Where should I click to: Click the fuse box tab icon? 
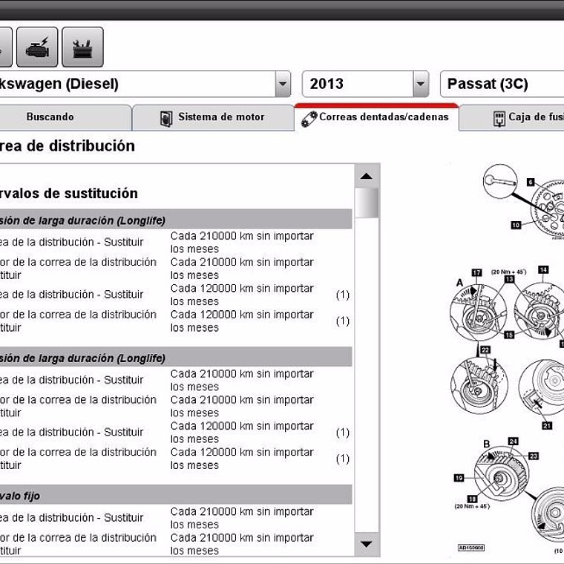[x=499, y=118]
